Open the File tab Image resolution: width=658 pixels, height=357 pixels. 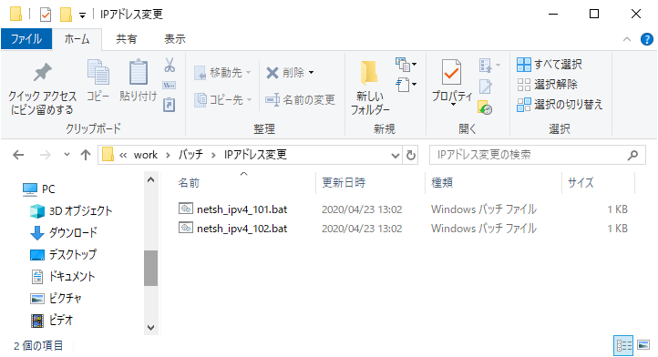pos(26,39)
